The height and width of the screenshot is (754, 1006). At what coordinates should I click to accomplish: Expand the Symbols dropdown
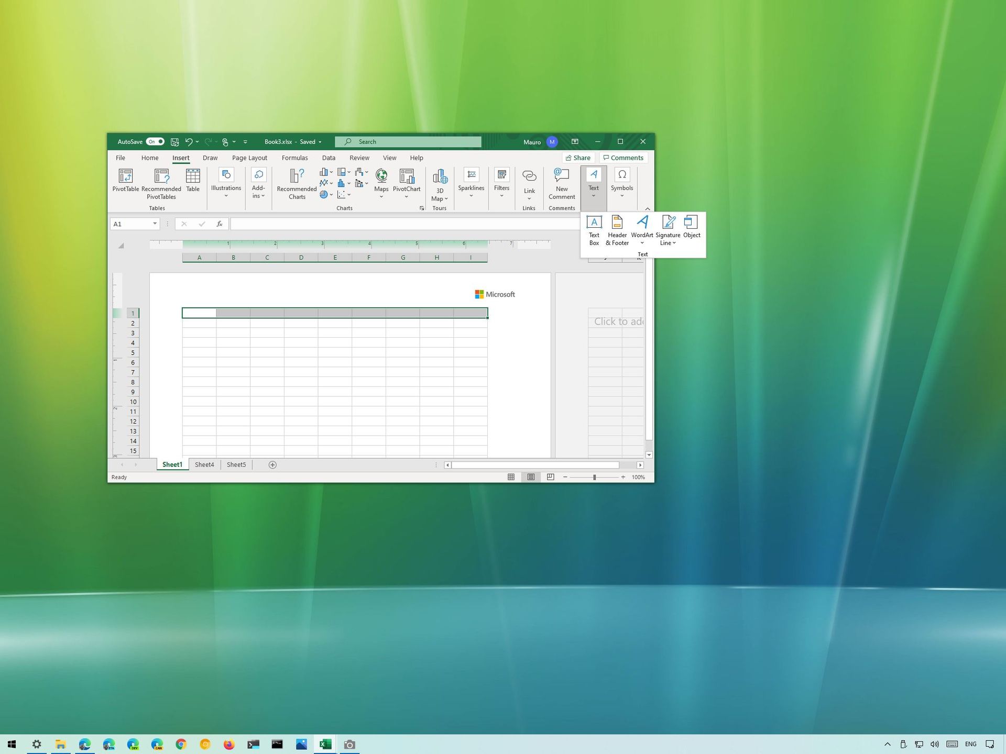pos(622,195)
